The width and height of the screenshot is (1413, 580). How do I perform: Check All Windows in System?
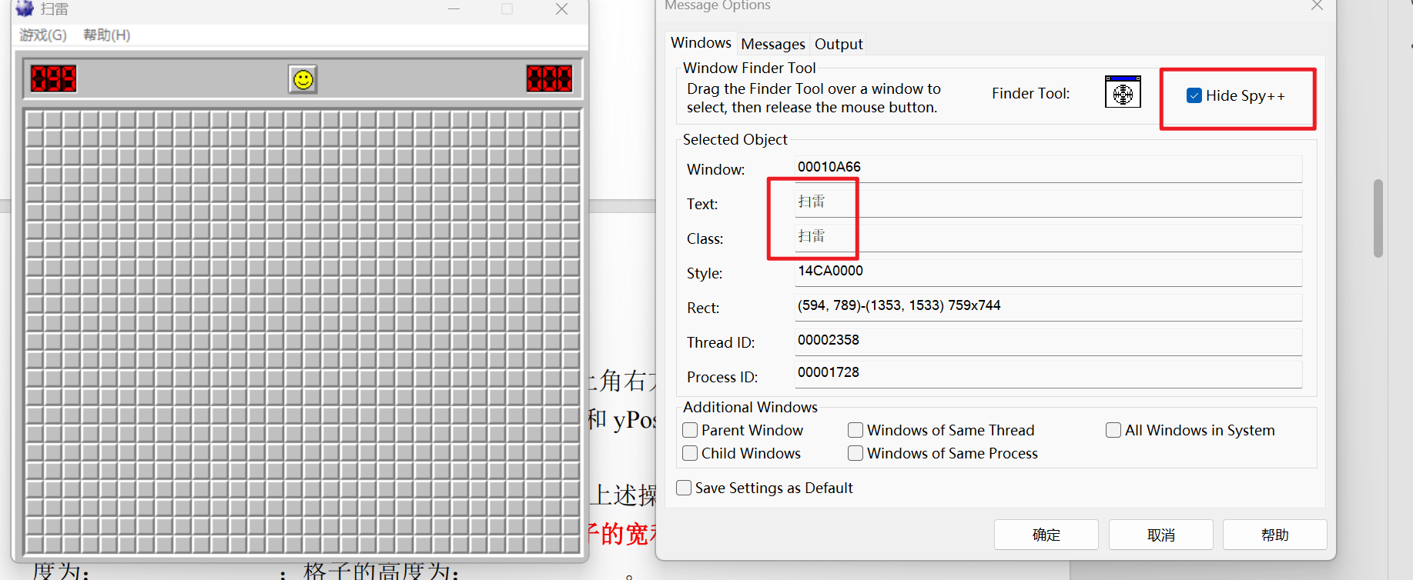tap(1113, 430)
